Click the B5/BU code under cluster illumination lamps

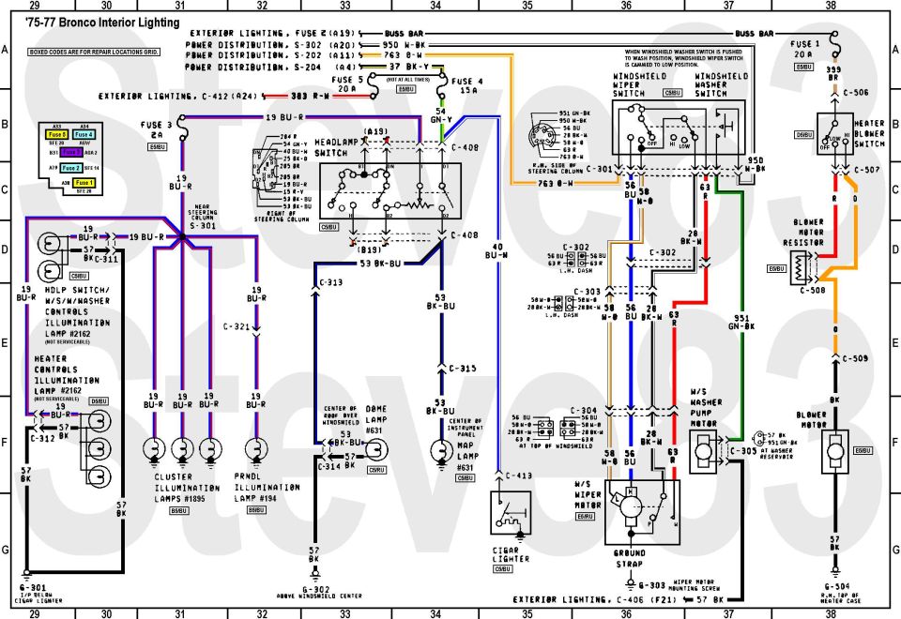click(x=178, y=510)
